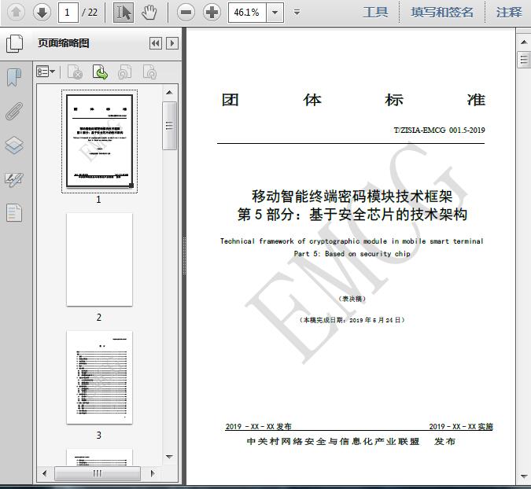Open the layers panel in sidebar

[x=14, y=145]
